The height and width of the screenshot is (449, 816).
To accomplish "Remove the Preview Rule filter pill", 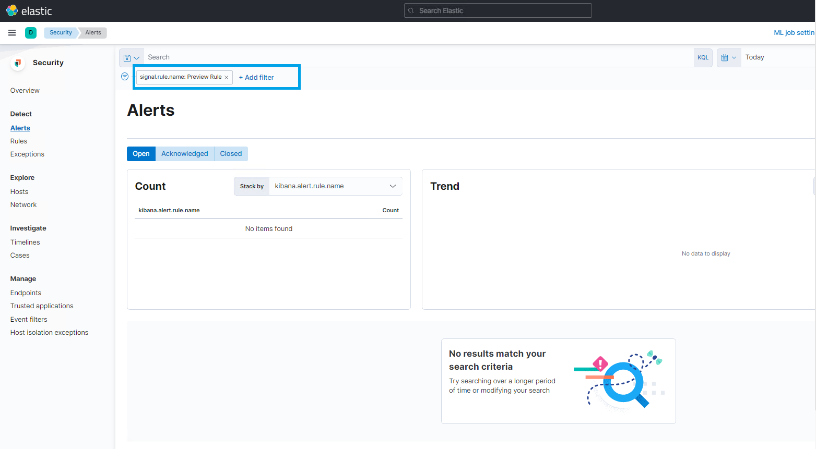I will (x=226, y=77).
